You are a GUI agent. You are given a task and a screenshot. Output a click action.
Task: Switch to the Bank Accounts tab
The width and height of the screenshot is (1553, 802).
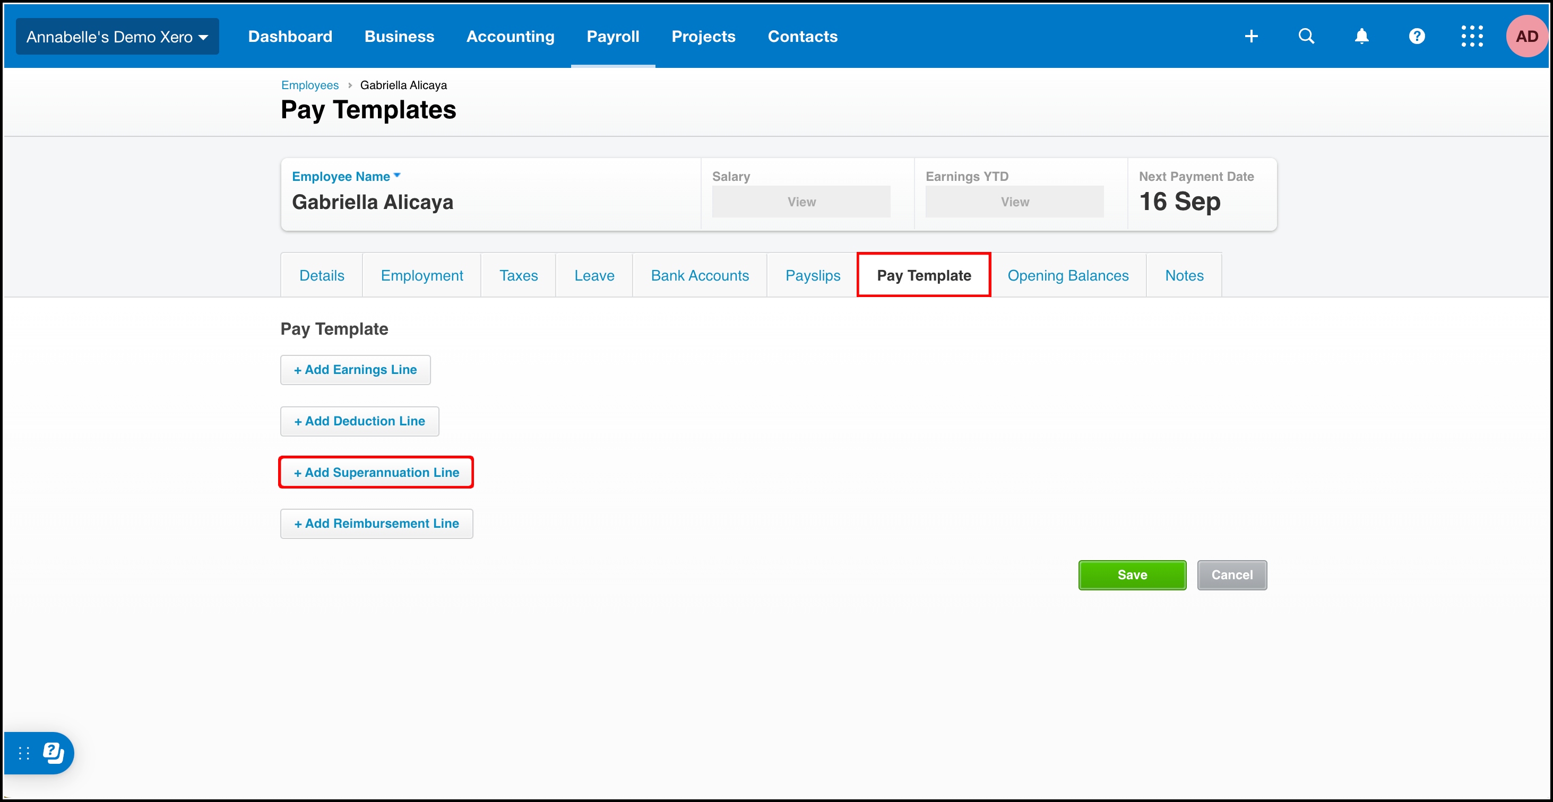pos(700,275)
